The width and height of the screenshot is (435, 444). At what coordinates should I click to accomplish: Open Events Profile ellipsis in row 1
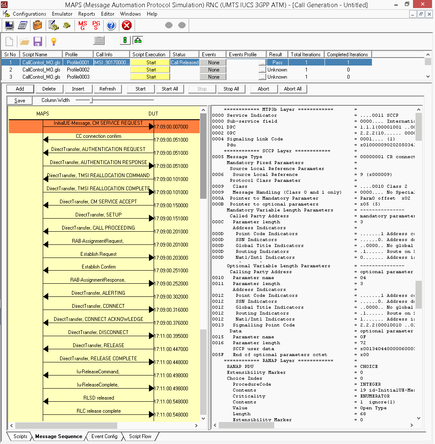(262, 63)
